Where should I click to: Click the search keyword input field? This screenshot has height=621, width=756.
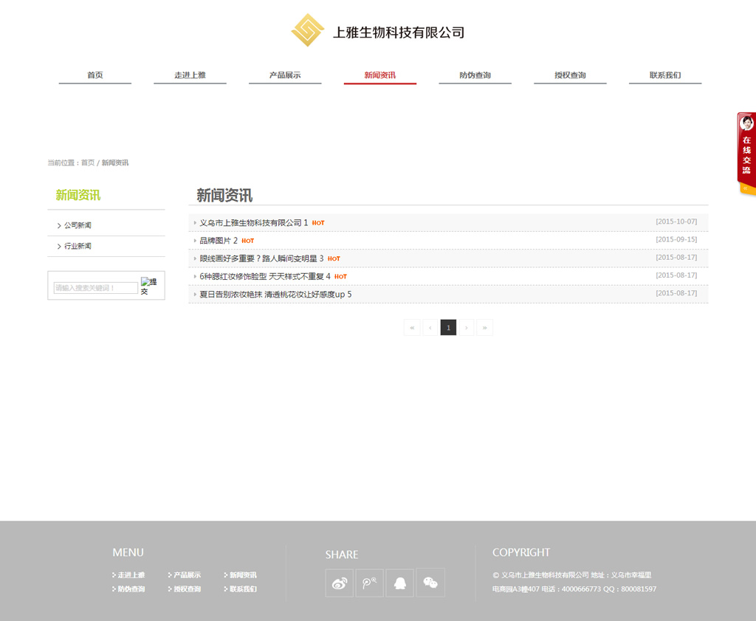point(95,288)
